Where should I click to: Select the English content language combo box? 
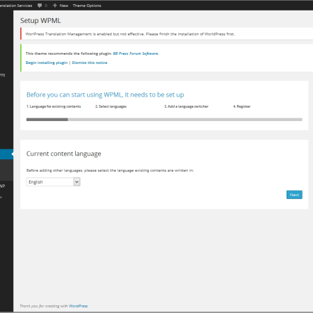tap(54, 182)
